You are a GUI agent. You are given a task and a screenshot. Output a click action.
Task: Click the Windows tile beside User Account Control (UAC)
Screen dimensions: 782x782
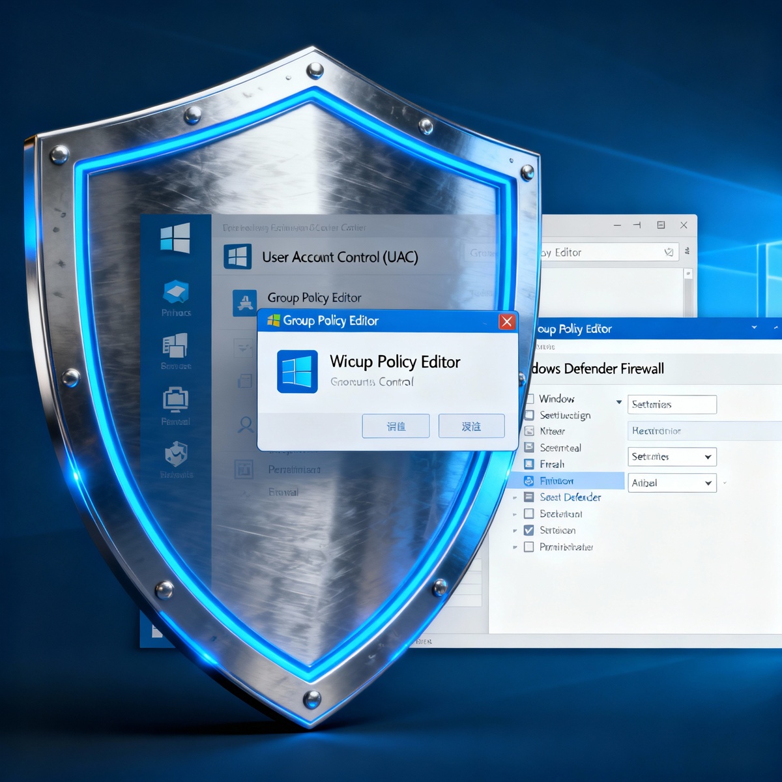(237, 257)
